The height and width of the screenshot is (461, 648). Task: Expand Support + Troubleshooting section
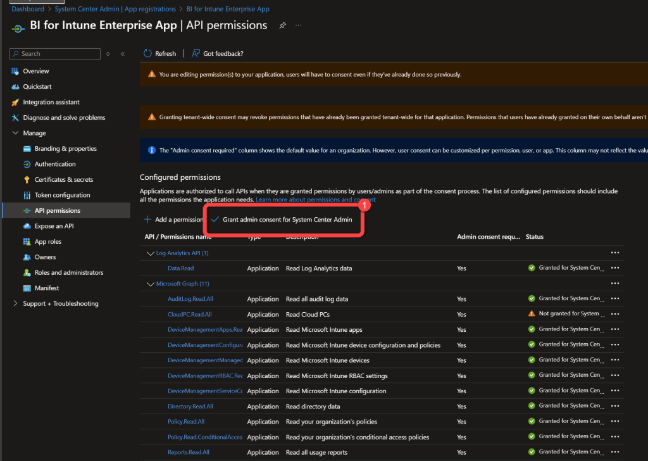pyautogui.click(x=15, y=303)
